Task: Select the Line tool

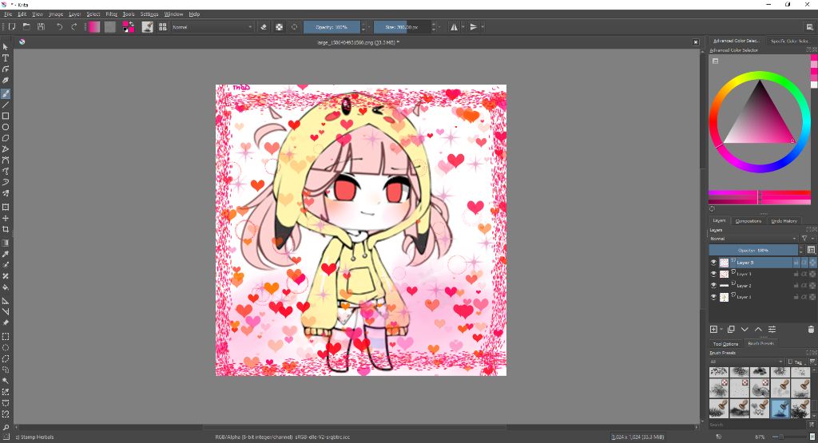Action: click(6, 105)
